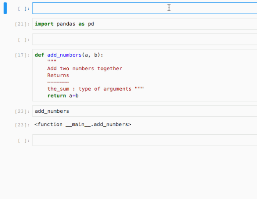The height and width of the screenshot is (199, 257).
Task: Click the [17] execution prompt
Action: tap(22, 55)
